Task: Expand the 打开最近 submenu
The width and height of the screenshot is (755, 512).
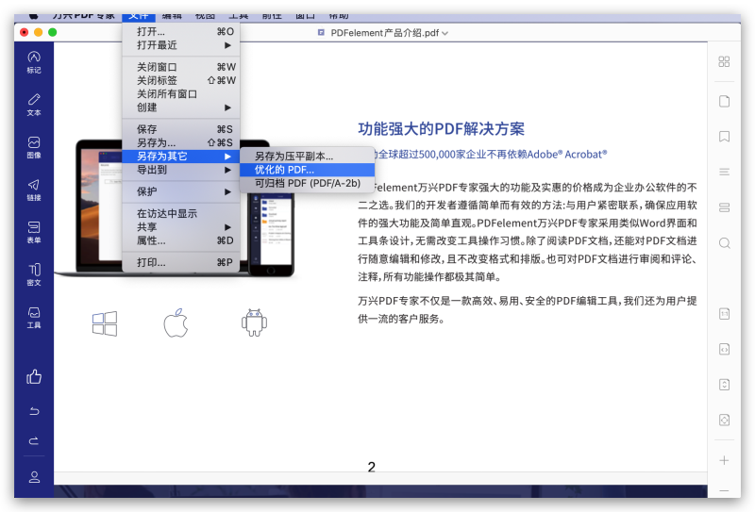Action: click(181, 45)
